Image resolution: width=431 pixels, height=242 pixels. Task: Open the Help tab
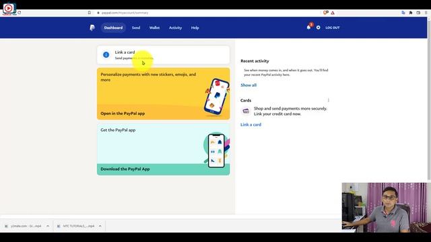click(x=195, y=28)
